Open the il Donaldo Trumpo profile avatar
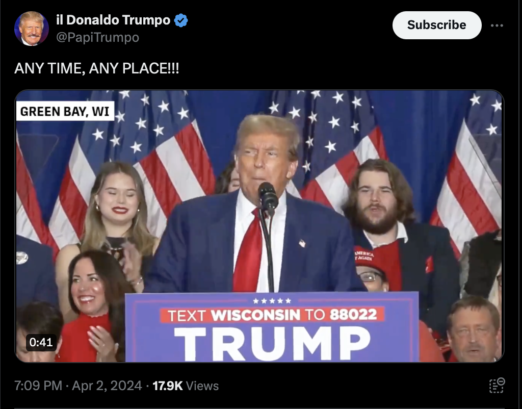Image resolution: width=522 pixels, height=409 pixels. [32, 29]
